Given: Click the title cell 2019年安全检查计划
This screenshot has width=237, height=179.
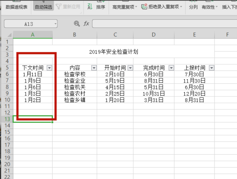Looking at the screenshot, I should pyautogui.click(x=114, y=52).
